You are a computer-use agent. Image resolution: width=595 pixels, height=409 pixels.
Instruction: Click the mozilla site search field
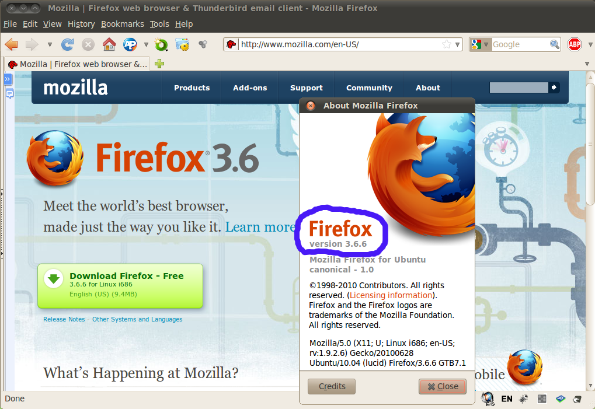point(519,88)
